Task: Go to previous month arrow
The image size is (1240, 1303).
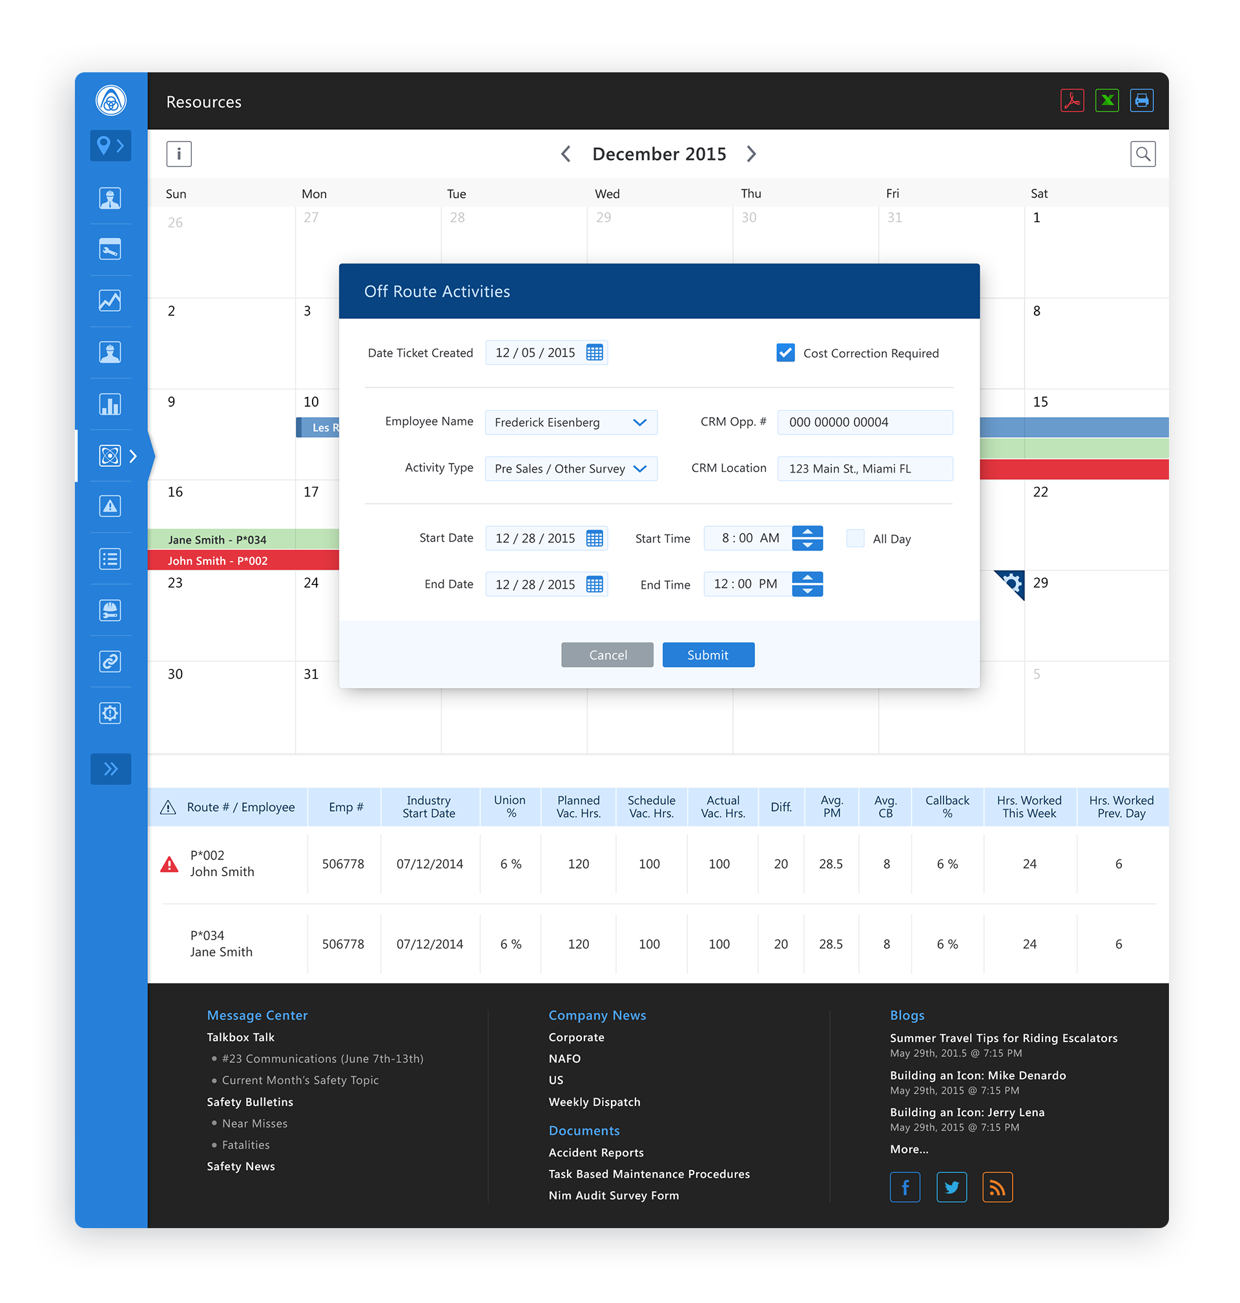Action: point(566,154)
